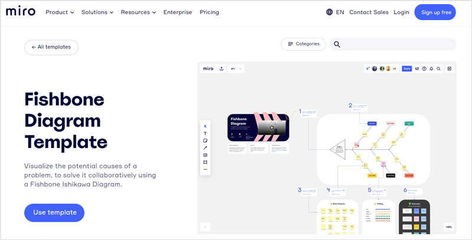This screenshot has width=472, height=240.
Task: Select the Frame tool in board sidebar
Action: coord(205,162)
